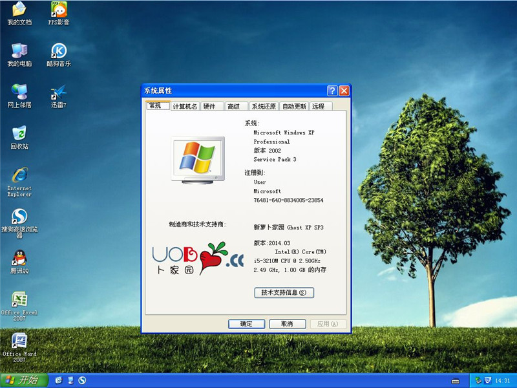Click the Windows XP logo monitor image
Image resolution: width=517 pixels, height=388 pixels.
pos(198,159)
